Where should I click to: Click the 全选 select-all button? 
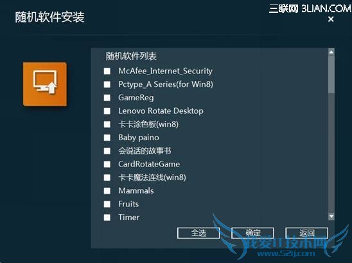[x=198, y=233]
